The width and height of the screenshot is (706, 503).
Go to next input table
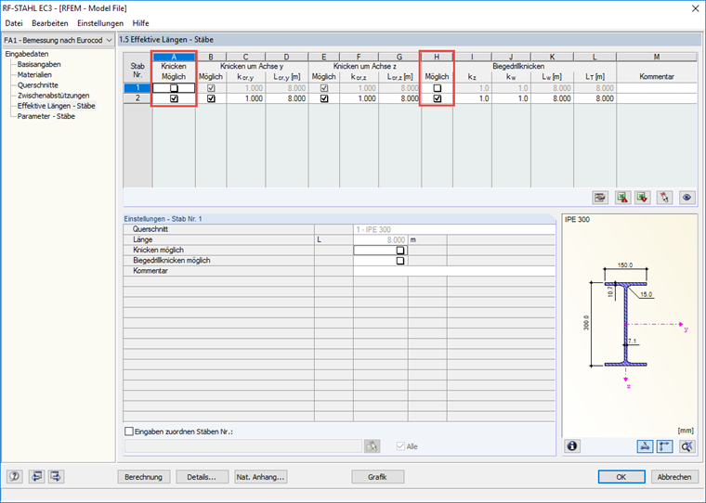[x=57, y=476]
